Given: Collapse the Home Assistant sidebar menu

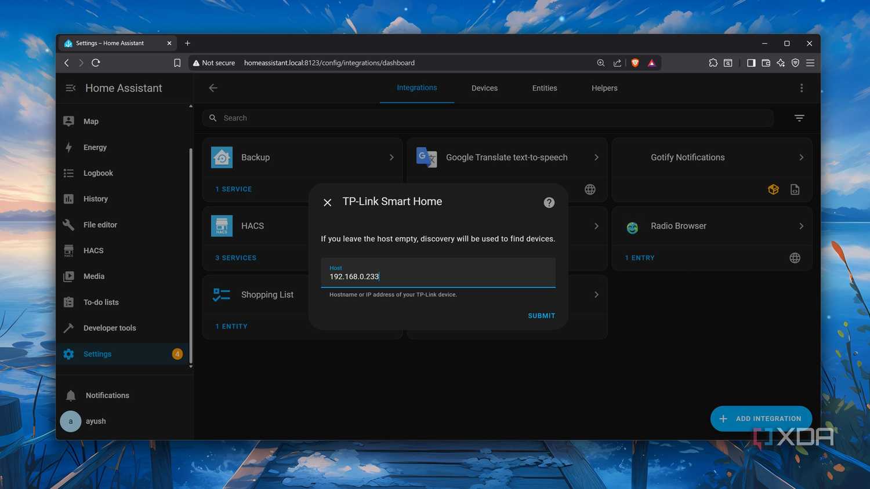Looking at the screenshot, I should pos(71,88).
